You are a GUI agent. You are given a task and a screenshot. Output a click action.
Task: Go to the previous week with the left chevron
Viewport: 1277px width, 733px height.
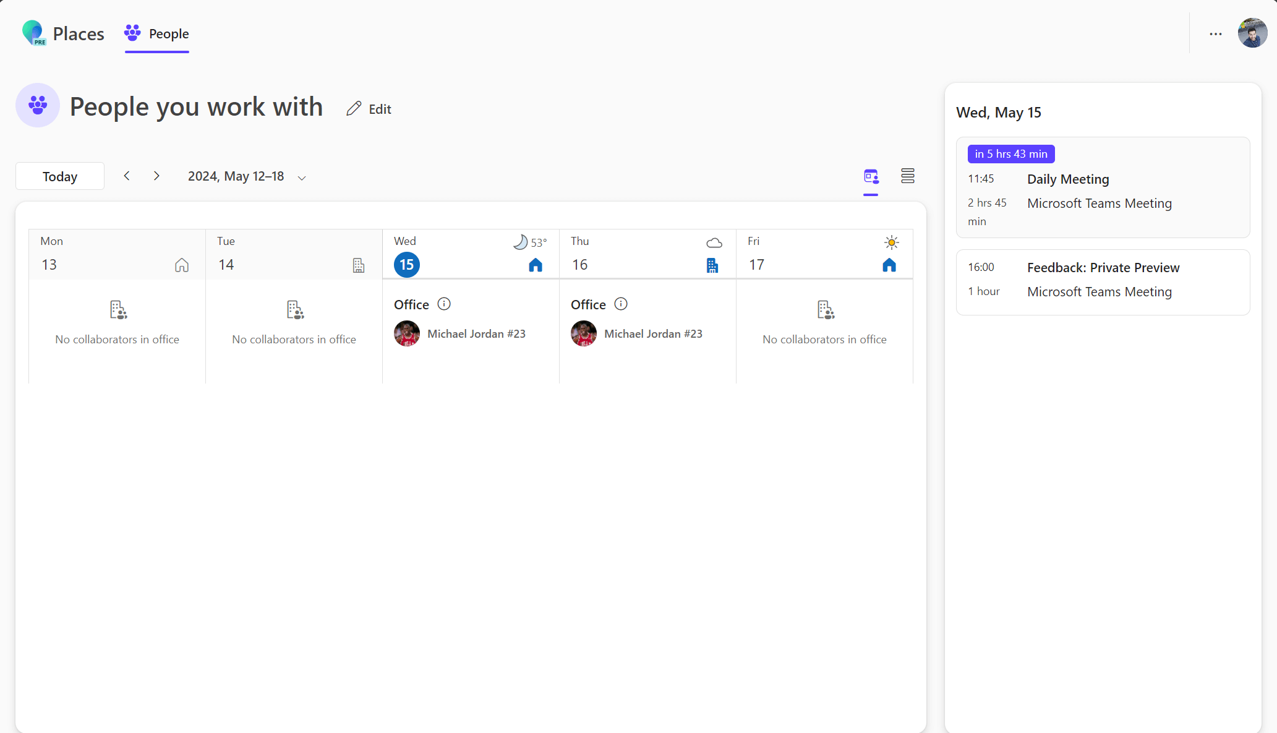[126, 176]
